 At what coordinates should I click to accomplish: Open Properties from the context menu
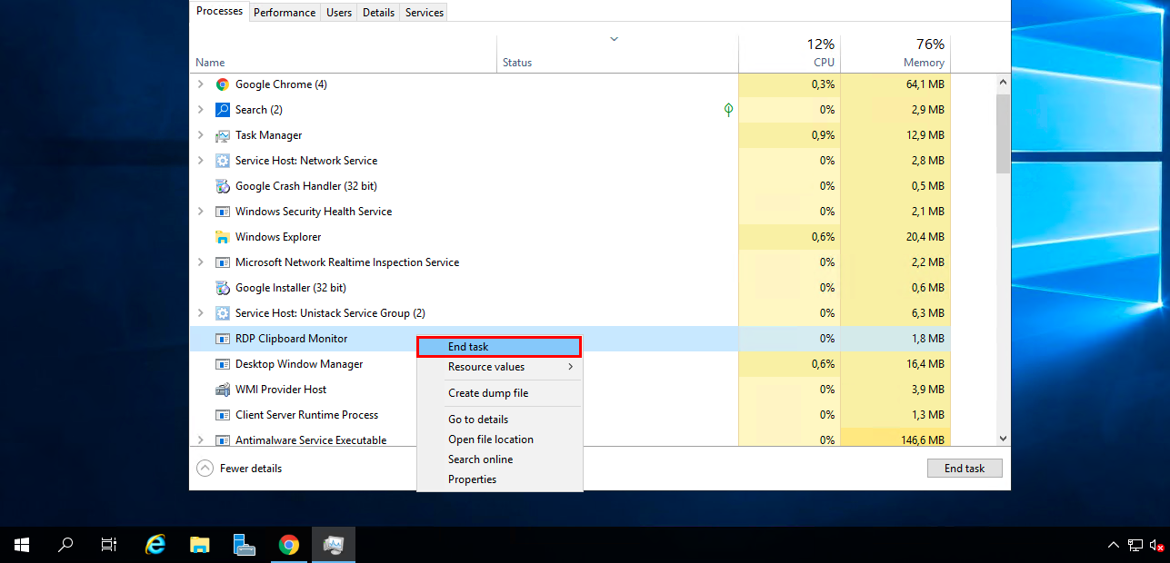coord(499,479)
